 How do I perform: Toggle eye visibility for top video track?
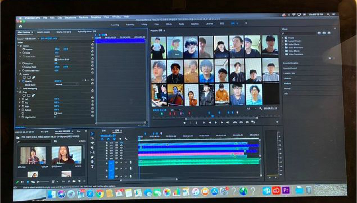point(121,143)
